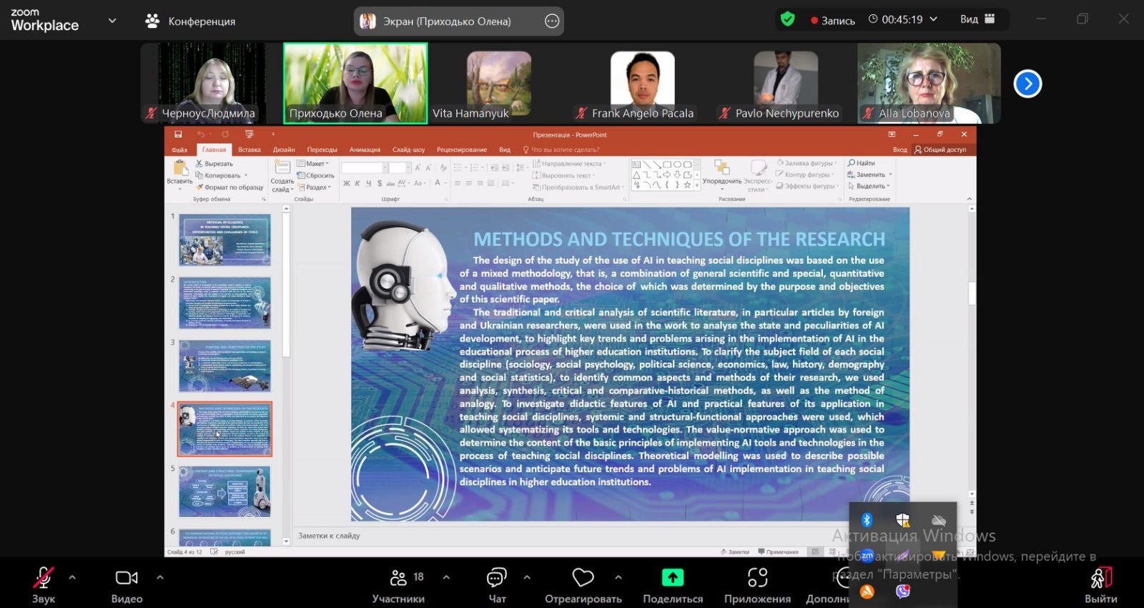The width and height of the screenshot is (1144, 608).
Task: Open the Чат chat panel
Action: coord(497,584)
